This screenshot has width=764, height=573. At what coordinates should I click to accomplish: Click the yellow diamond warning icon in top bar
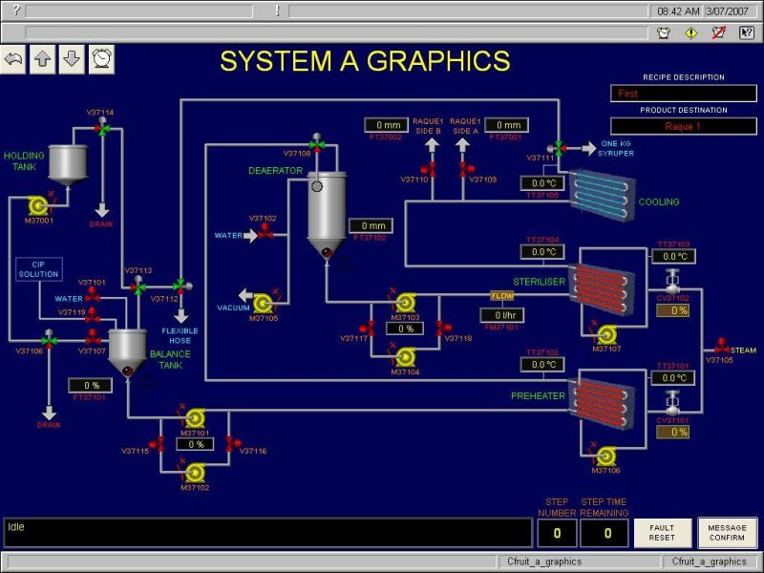click(691, 32)
